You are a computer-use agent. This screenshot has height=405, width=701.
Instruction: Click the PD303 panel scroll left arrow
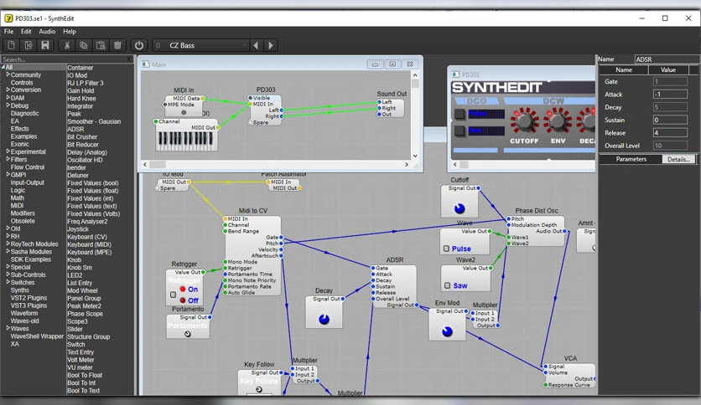point(455,164)
